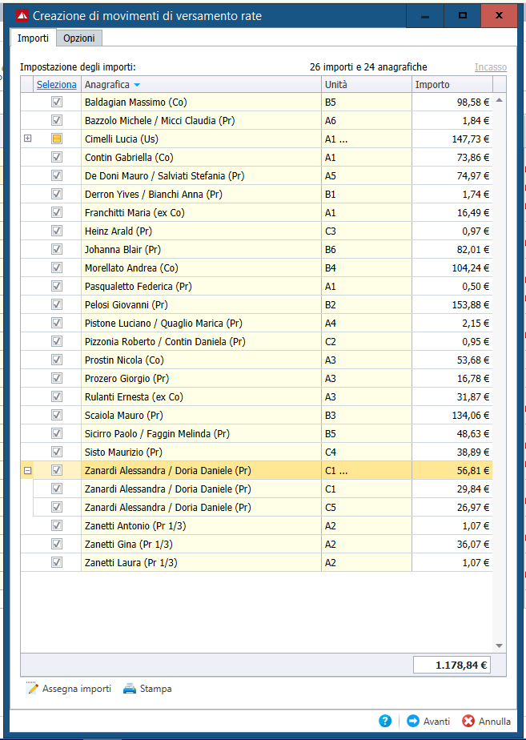The image size is (526, 740).
Task: Click the Anagrafica sort arrow indicator
Action: (137, 85)
